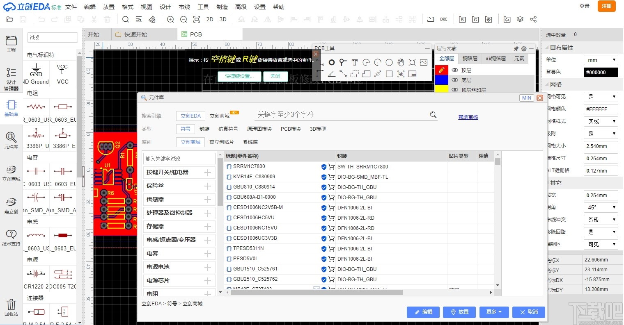Open the 嘉立创 JLC sidebar icon
624x325 pixels.
coord(11,205)
